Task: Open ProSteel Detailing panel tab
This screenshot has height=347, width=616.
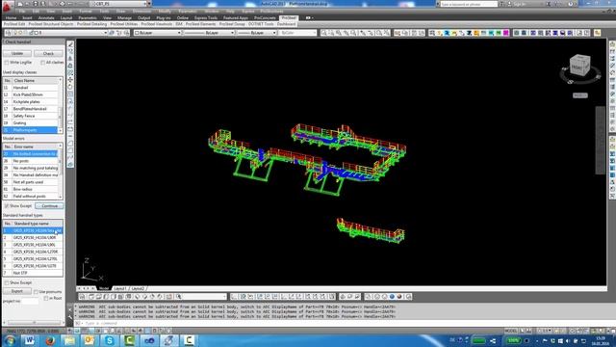Action: click(91, 24)
